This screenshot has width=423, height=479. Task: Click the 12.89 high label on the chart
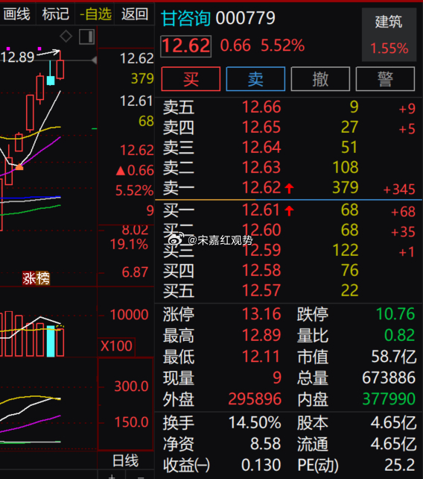(x=17, y=57)
